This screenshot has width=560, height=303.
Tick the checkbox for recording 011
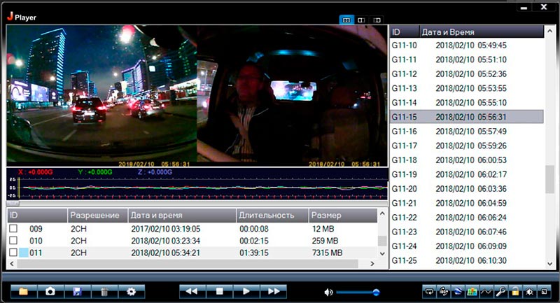(13, 253)
